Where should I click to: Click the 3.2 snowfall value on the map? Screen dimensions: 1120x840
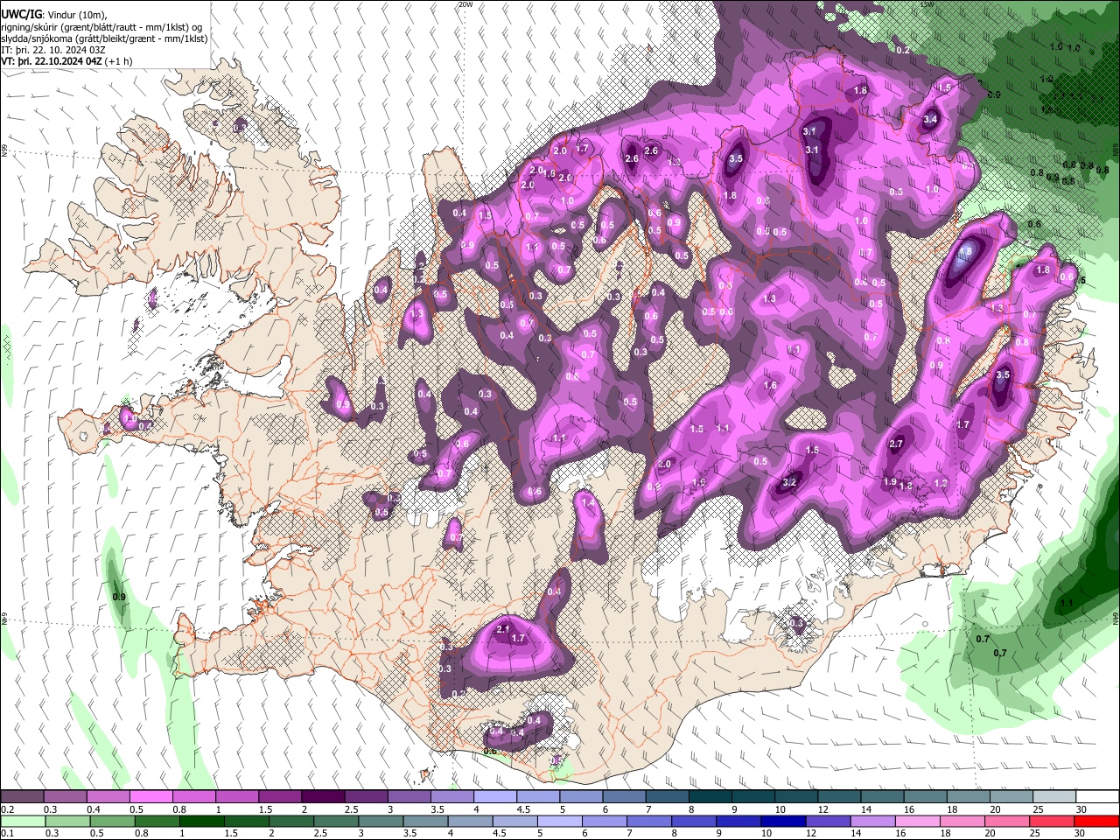pos(789,482)
